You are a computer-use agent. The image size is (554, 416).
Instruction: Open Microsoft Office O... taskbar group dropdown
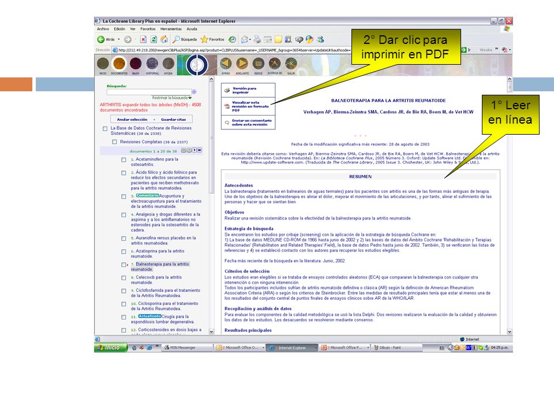[x=263, y=348]
